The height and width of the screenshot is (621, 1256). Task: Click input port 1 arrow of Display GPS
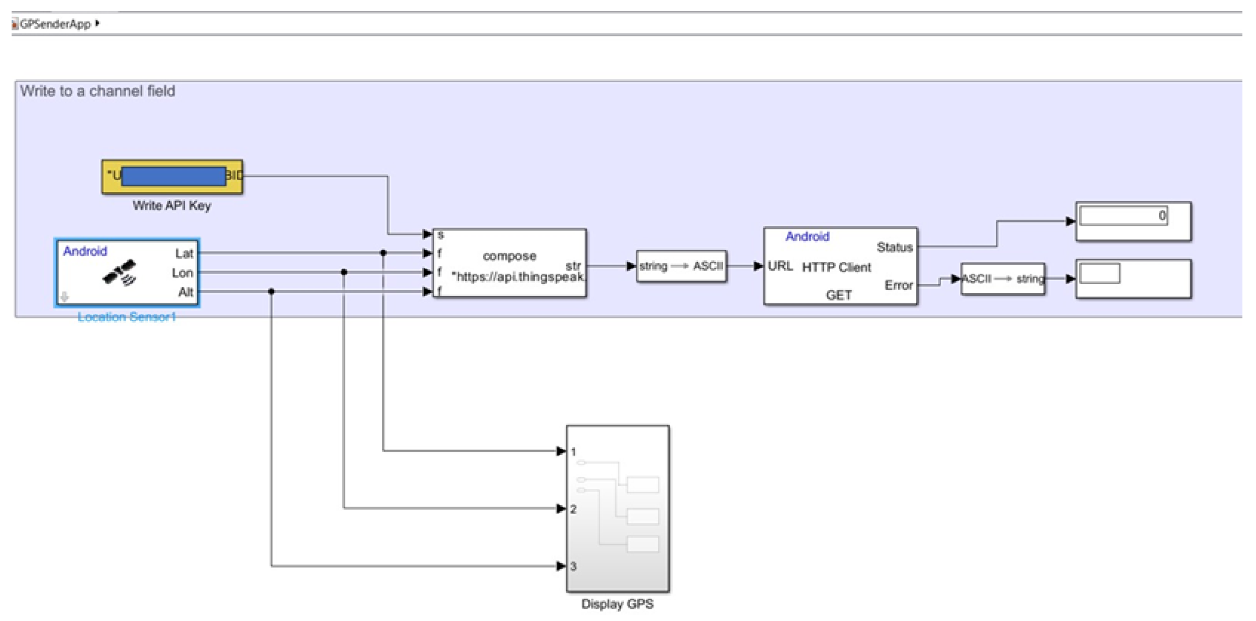pos(561,451)
